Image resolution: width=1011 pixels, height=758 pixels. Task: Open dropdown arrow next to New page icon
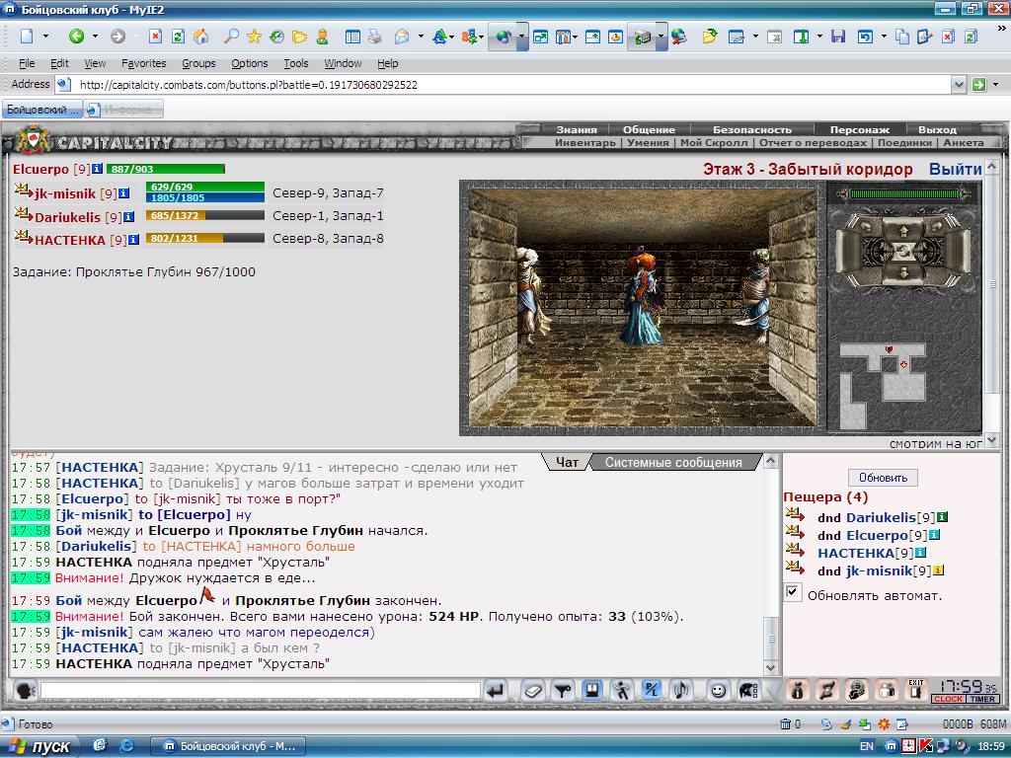45,37
